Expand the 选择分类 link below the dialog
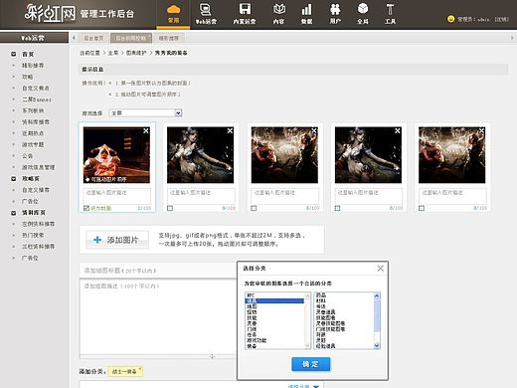This screenshot has height=388, width=517. coord(303,386)
